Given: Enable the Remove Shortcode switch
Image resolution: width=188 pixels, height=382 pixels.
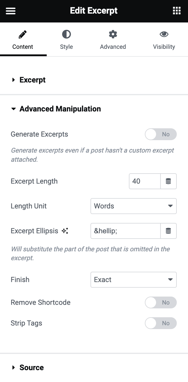Looking at the screenshot, I should pos(161,302).
